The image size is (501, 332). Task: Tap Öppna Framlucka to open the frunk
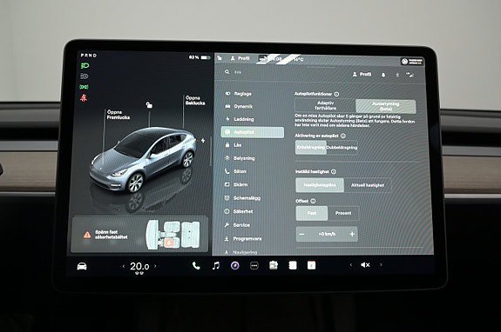(x=118, y=115)
